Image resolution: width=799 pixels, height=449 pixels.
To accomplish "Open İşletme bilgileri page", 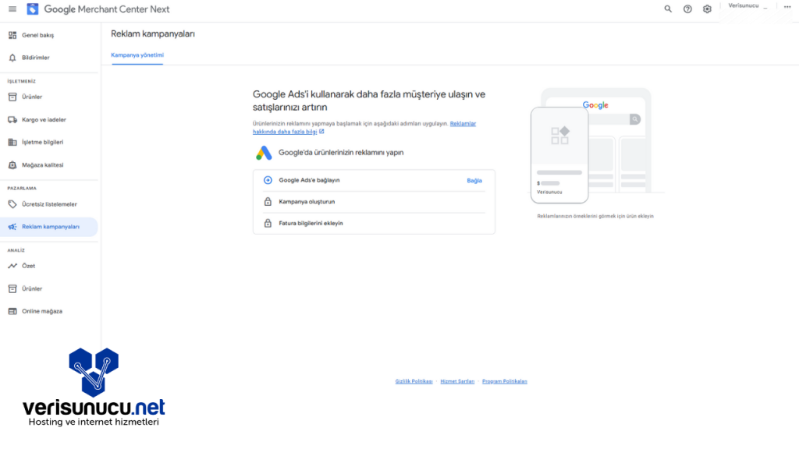I will (49, 142).
